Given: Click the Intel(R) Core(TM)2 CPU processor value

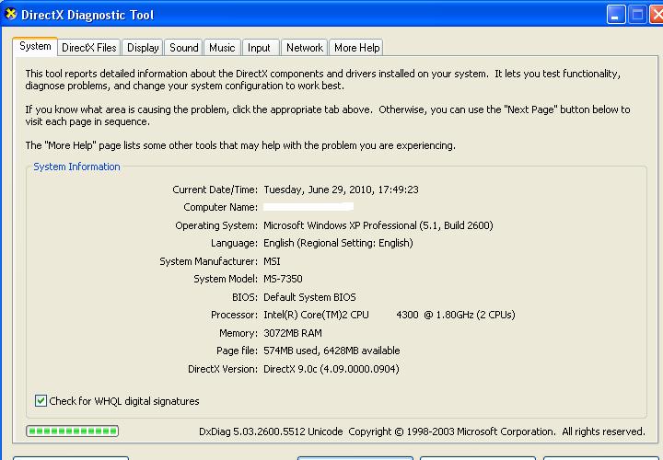Looking at the screenshot, I should (389, 315).
